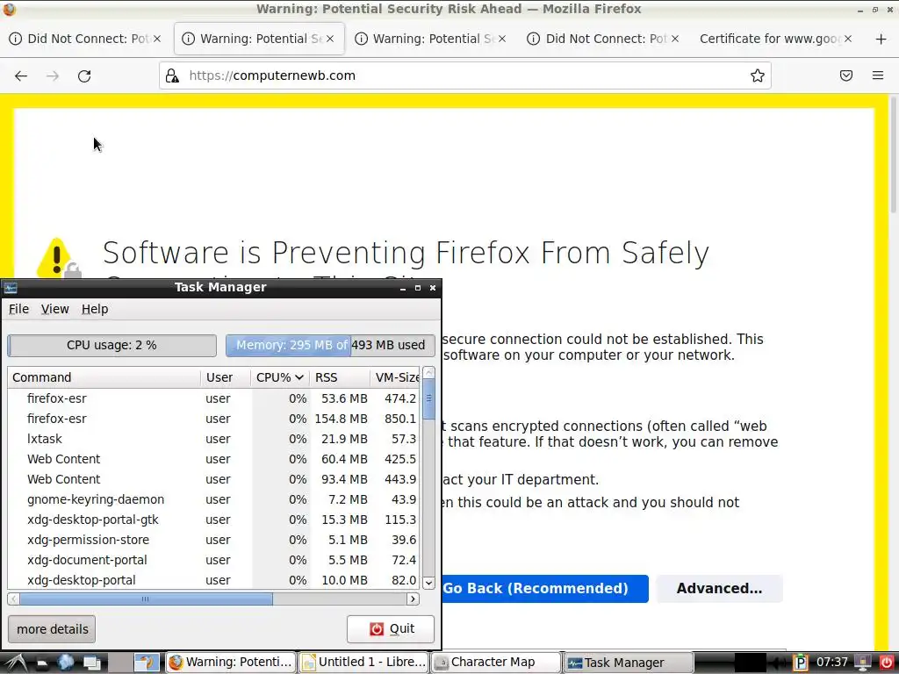This screenshot has width=899, height=674.
Task: Select the xdg-desktop-portal process row
Action: point(213,580)
